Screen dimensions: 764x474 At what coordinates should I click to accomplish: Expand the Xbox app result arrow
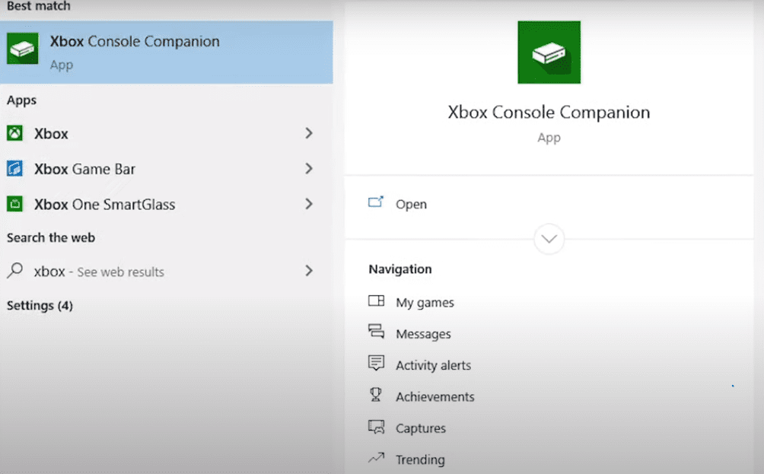pyautogui.click(x=309, y=133)
